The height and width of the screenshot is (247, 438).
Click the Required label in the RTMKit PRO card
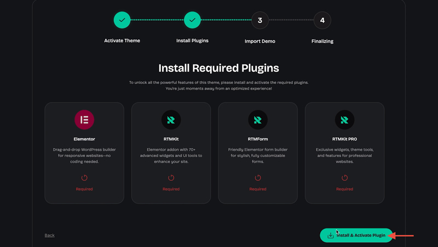pos(344,189)
